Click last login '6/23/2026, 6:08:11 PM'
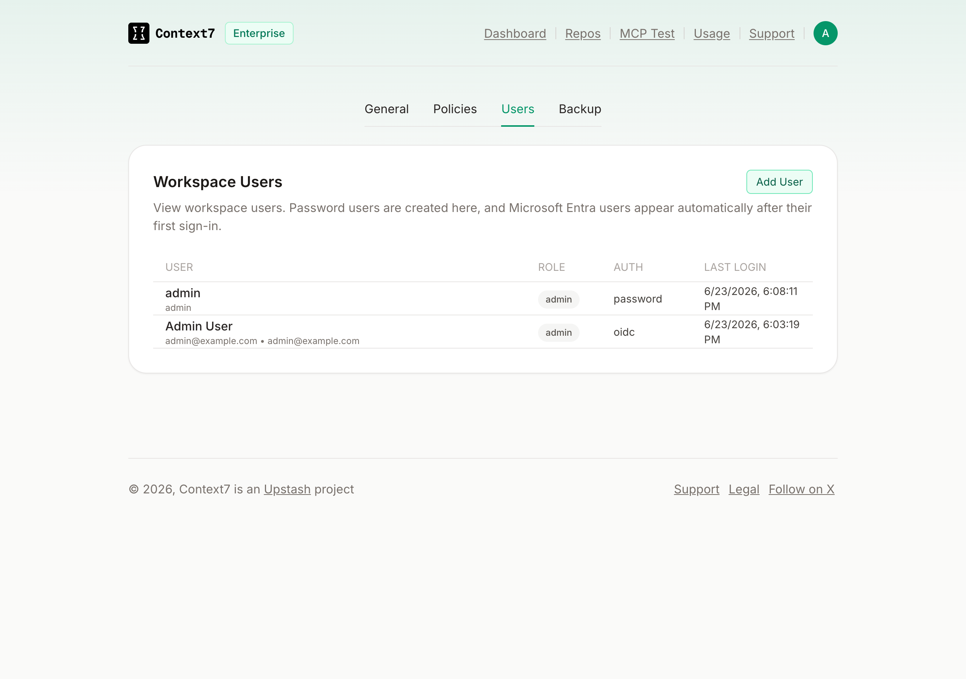 pos(751,299)
